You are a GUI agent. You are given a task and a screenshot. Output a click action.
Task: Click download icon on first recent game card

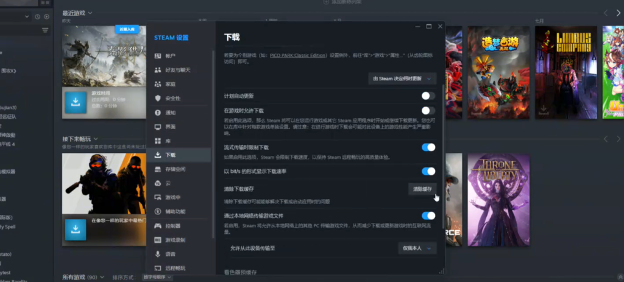click(x=76, y=104)
